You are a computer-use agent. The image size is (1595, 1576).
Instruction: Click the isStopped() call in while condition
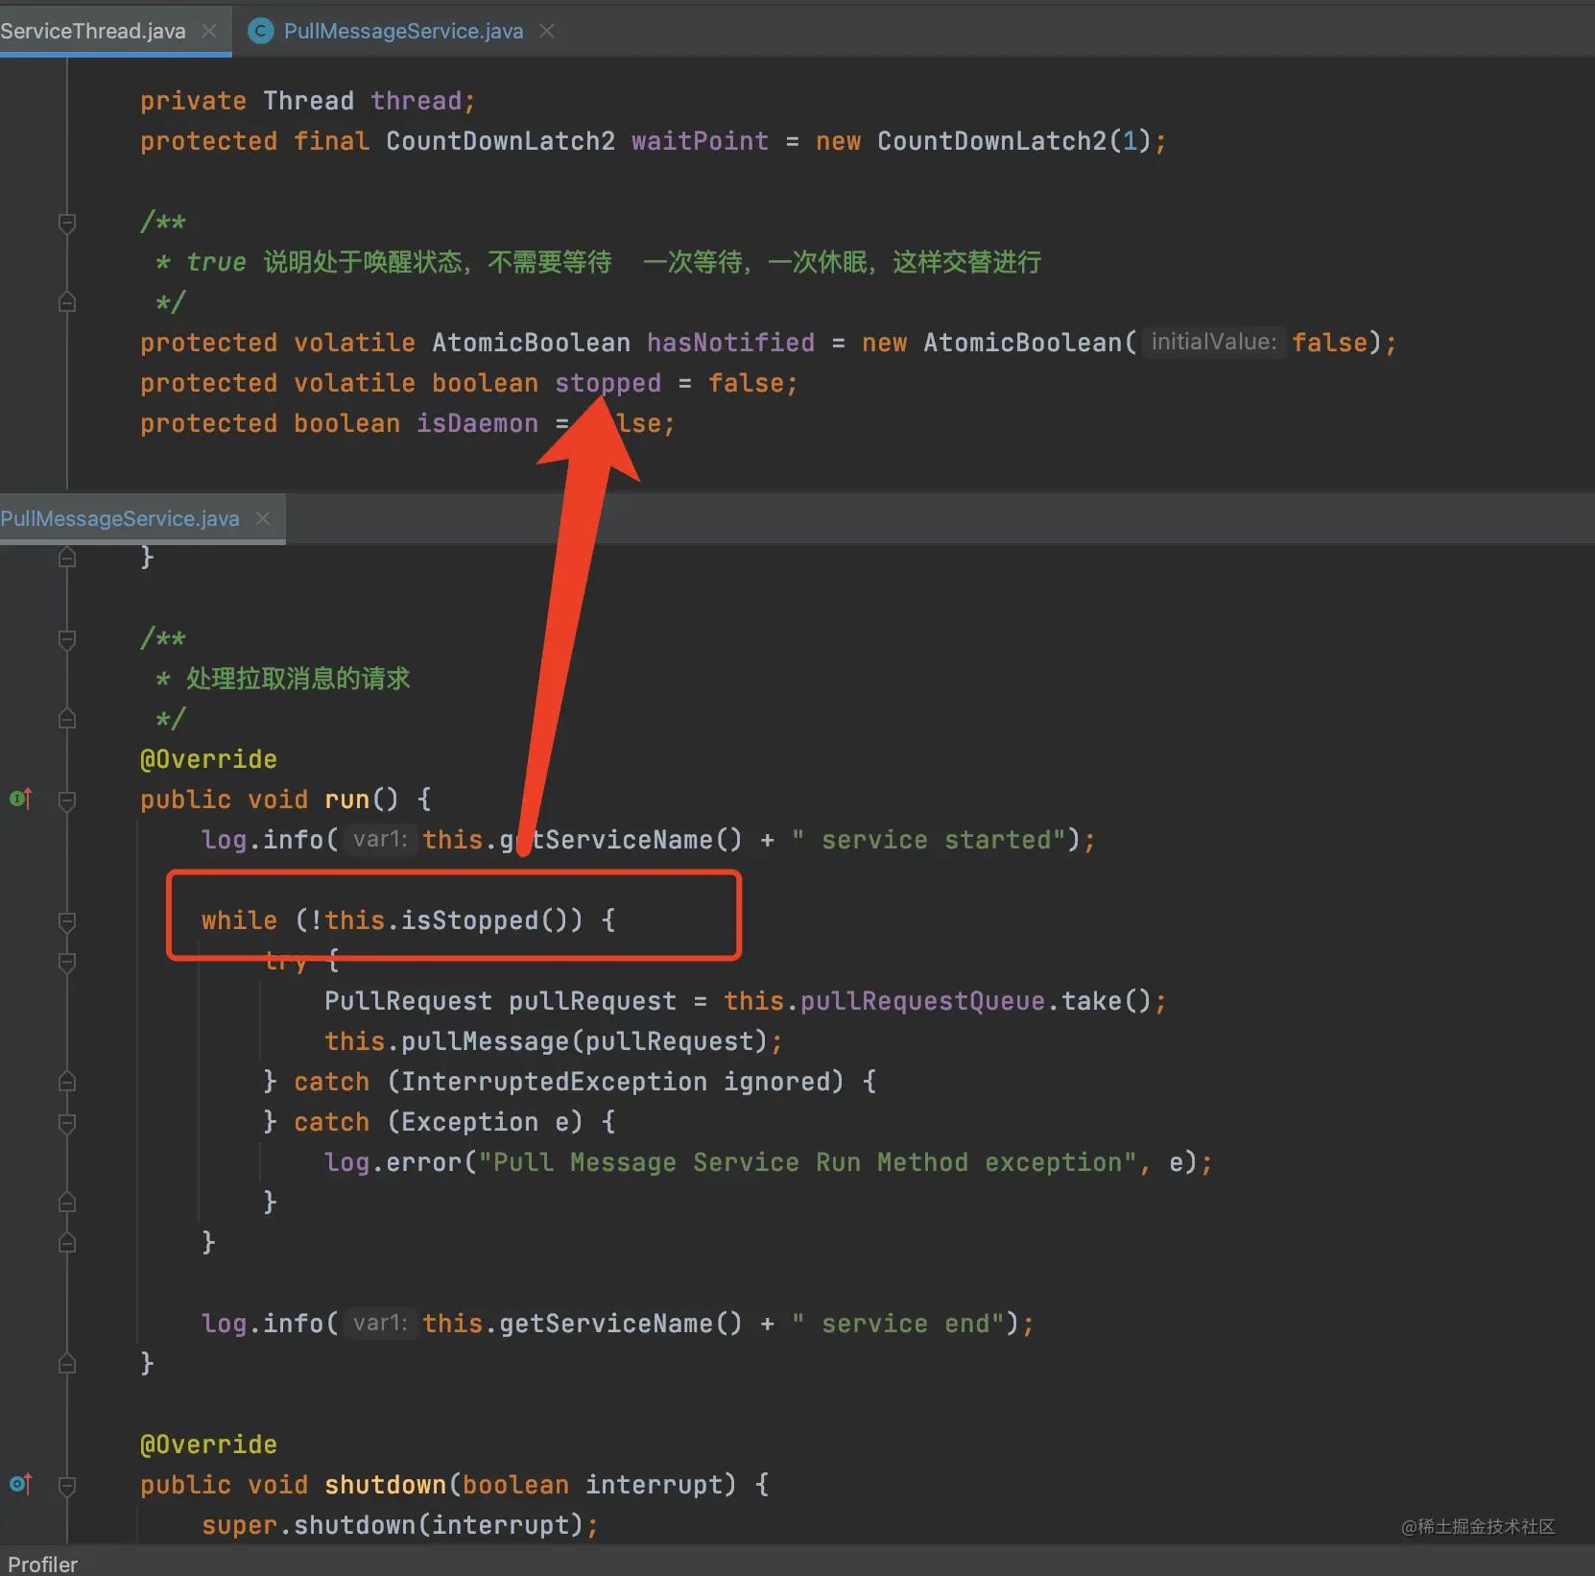(468, 920)
